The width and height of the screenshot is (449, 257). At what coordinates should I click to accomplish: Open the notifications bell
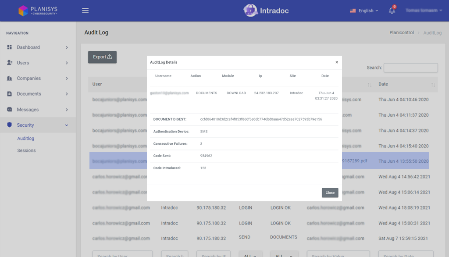click(x=392, y=11)
